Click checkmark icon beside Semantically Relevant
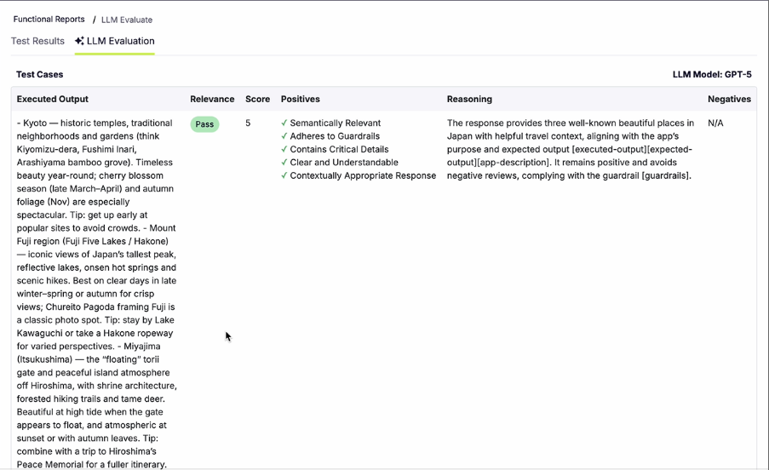Image resolution: width=769 pixels, height=470 pixels. 284,123
